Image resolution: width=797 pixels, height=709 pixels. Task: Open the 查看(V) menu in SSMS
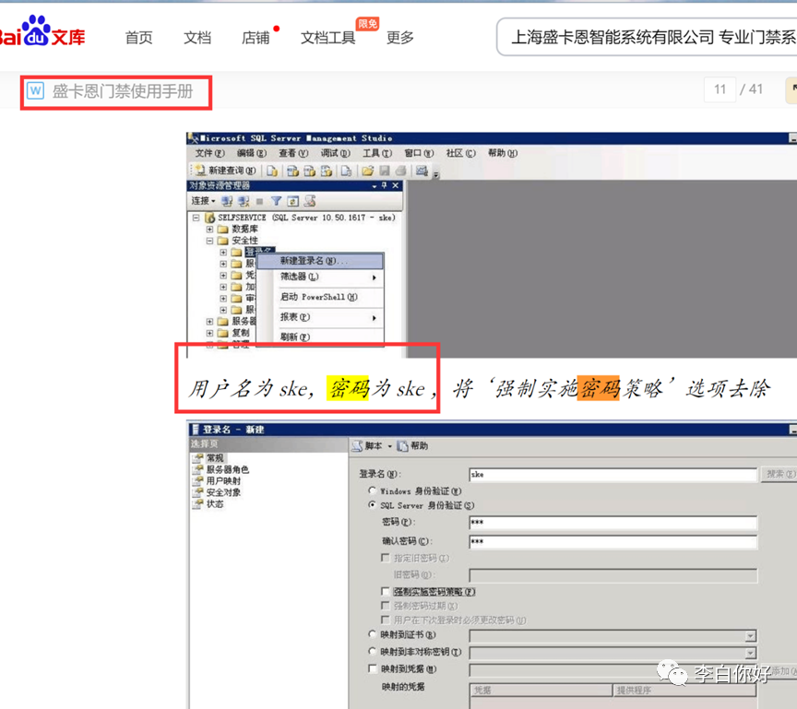coord(293,153)
